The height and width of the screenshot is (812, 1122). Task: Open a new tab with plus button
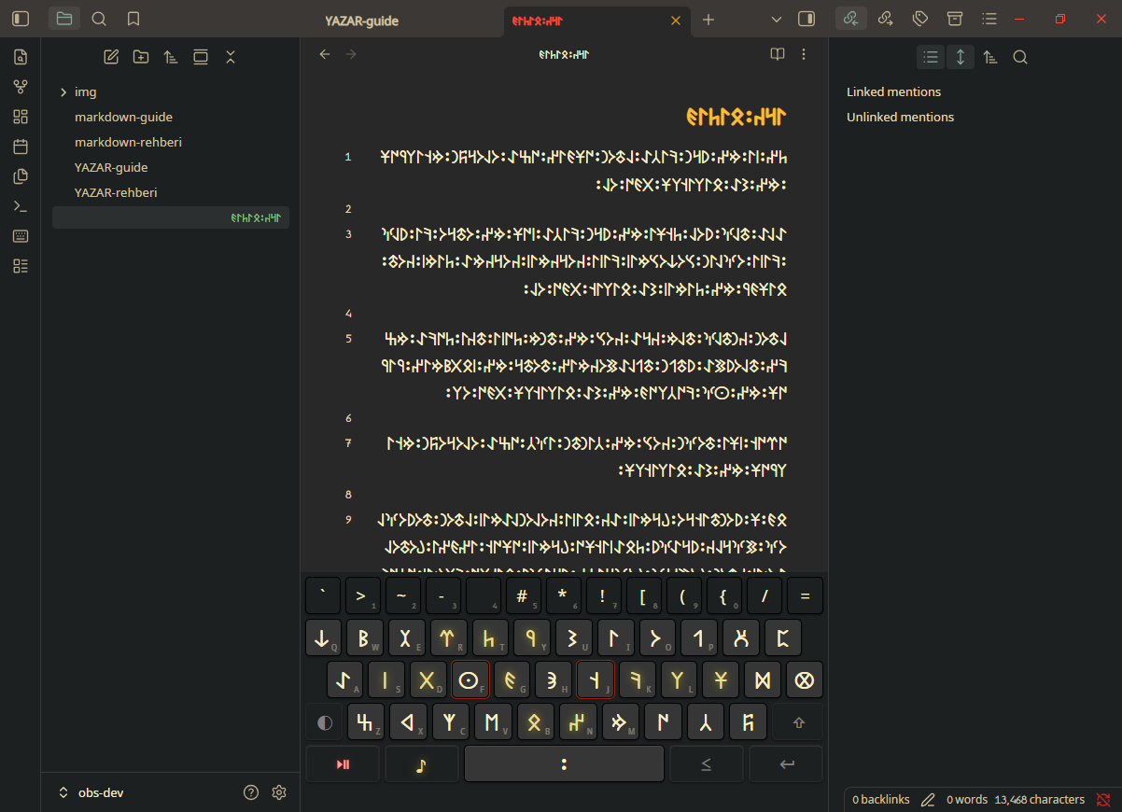[x=708, y=20]
